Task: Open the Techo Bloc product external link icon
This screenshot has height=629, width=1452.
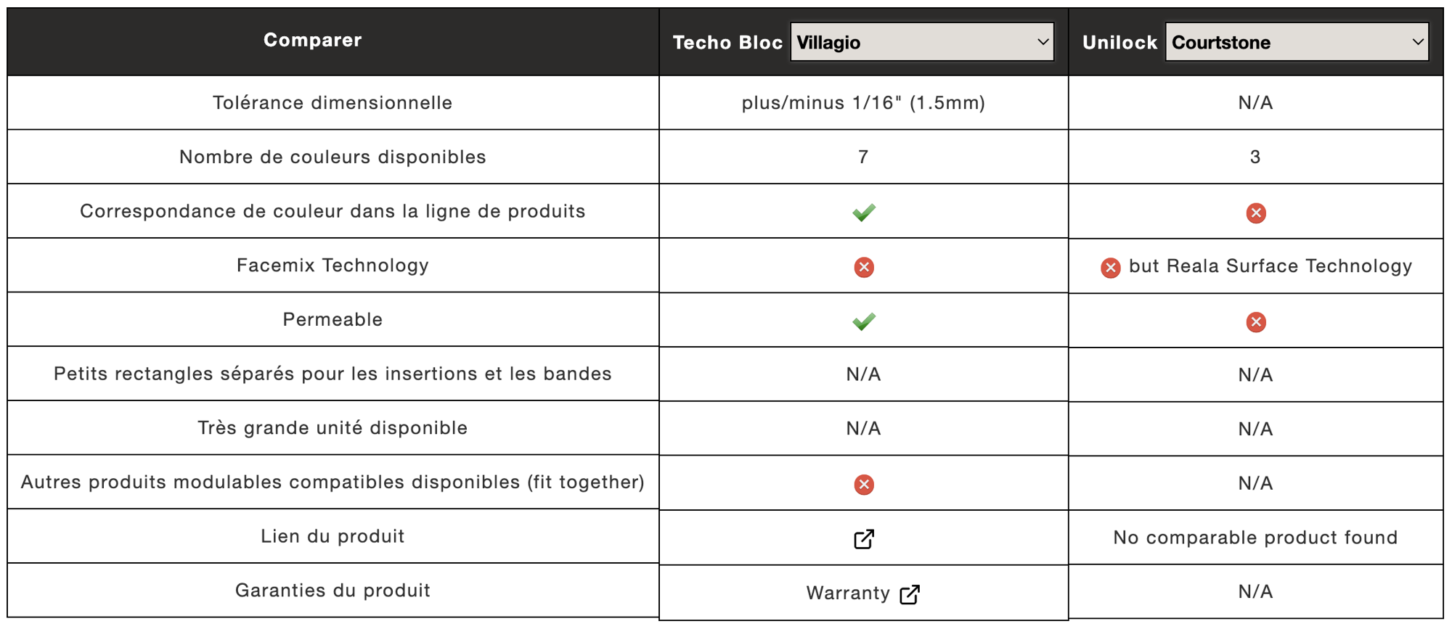Action: [864, 539]
